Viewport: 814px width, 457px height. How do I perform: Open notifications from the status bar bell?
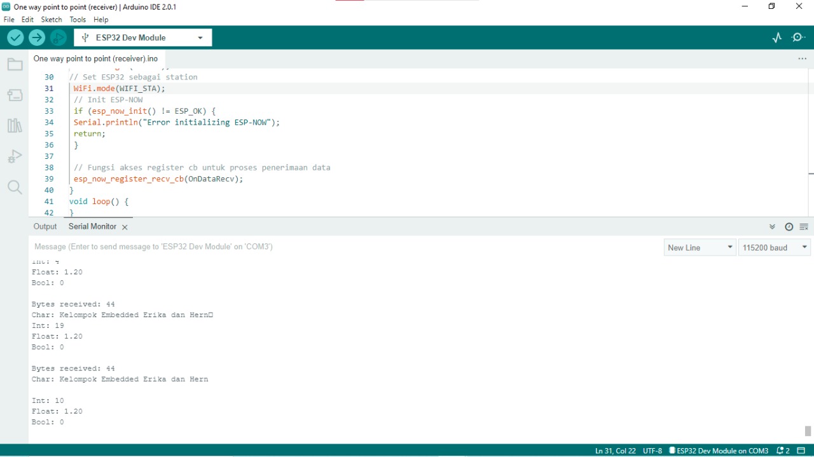pyautogui.click(x=780, y=451)
